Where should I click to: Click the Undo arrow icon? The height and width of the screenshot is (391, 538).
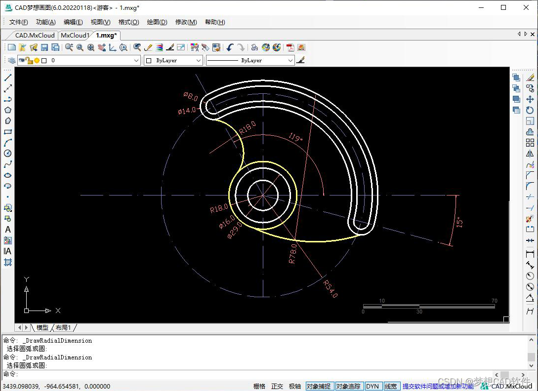click(x=230, y=47)
